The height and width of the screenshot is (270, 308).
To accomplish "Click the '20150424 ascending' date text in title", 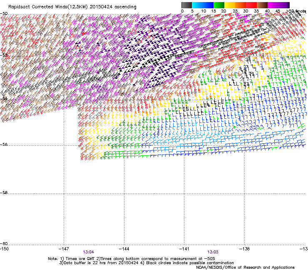I will [113, 7].
